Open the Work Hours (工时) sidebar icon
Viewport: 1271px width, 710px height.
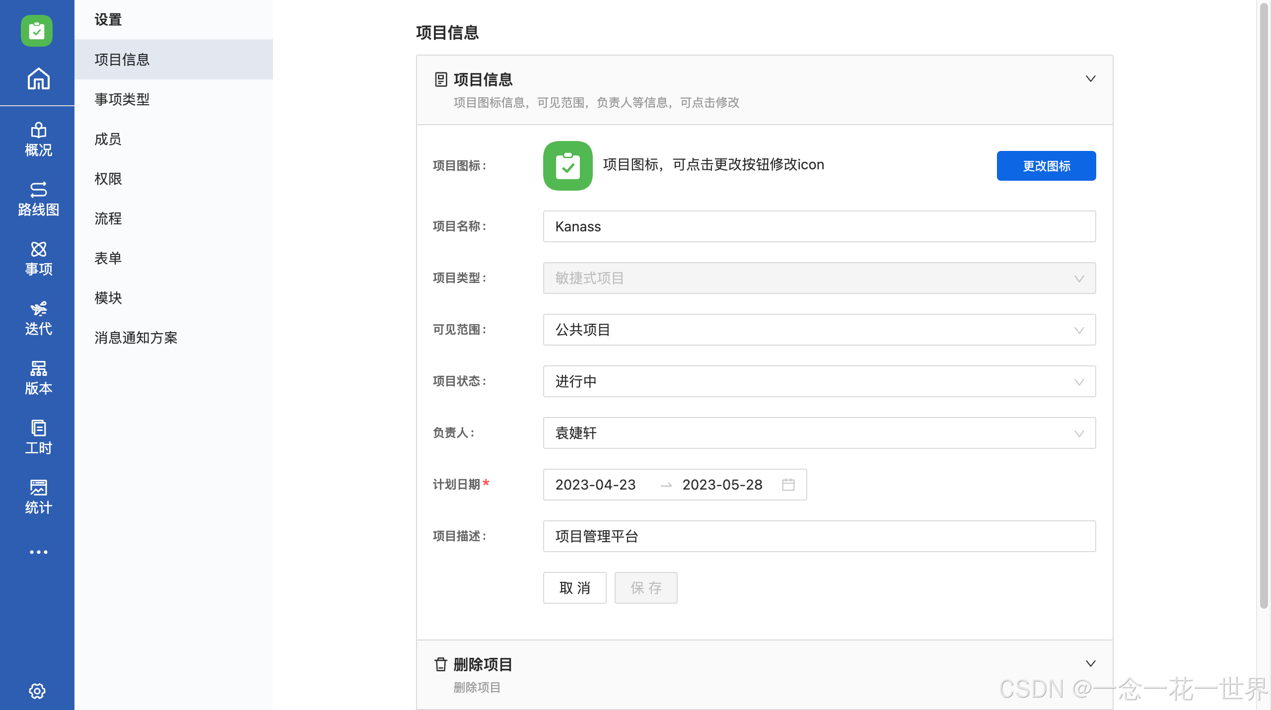(38, 437)
